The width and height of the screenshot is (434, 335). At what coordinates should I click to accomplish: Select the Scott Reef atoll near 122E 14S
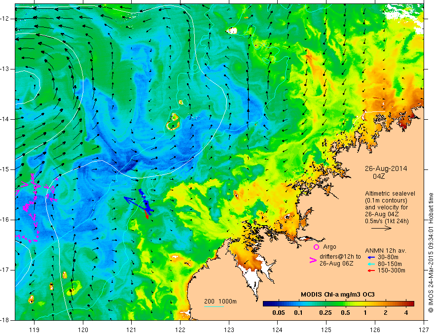coord(174,122)
